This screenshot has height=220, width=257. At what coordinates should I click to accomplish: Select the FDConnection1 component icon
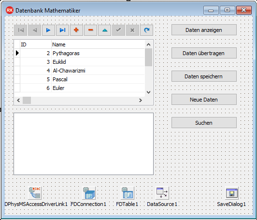tap(89, 193)
